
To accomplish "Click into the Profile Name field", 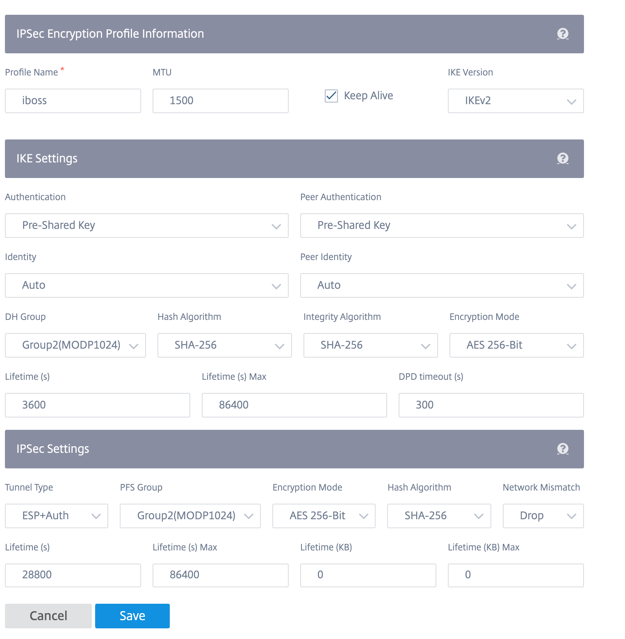I will click(x=73, y=101).
